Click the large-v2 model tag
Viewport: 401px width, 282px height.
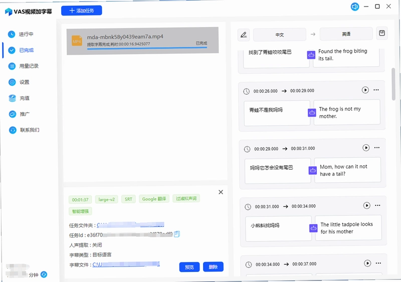[106, 199]
